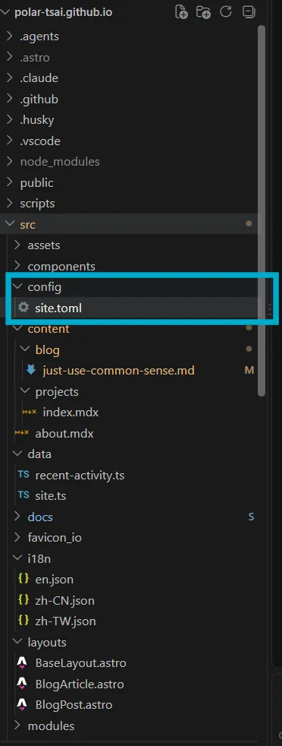Open BlogArticle.astro file

[80, 684]
